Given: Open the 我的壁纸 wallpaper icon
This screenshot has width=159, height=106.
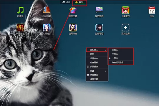Looking at the screenshot, I should click(x=99, y=10).
